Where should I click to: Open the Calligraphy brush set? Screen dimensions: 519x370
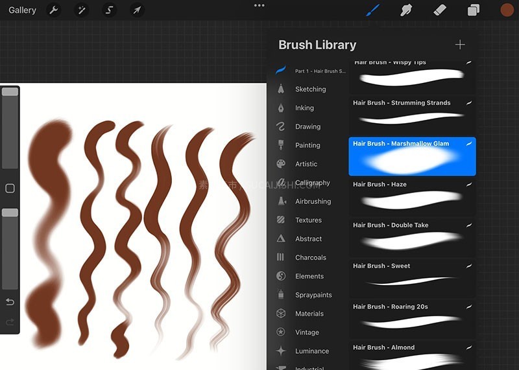(x=313, y=183)
